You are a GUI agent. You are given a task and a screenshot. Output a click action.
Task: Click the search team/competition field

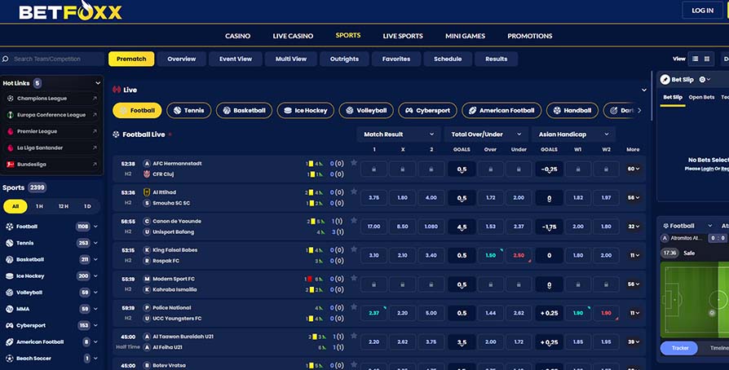pos(52,59)
